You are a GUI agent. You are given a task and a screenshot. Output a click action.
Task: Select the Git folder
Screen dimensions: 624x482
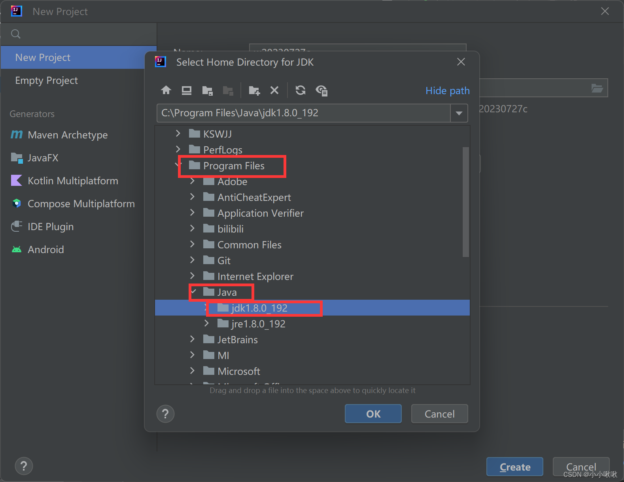tap(224, 261)
